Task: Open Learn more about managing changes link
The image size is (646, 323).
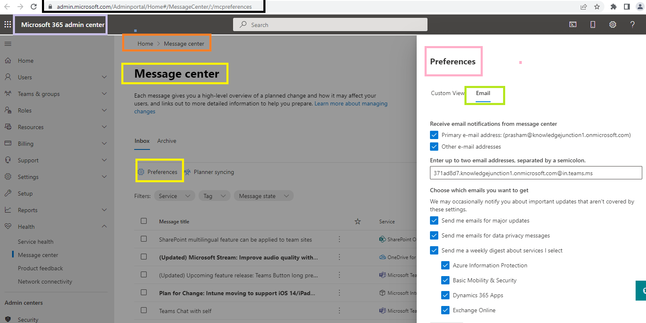Action: pos(351,103)
